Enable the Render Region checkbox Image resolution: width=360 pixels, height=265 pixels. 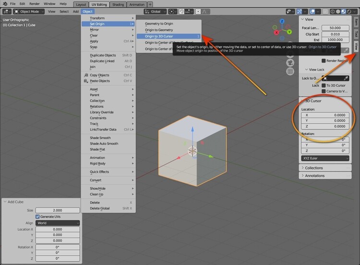[x=324, y=60]
